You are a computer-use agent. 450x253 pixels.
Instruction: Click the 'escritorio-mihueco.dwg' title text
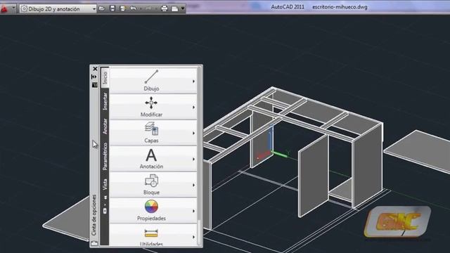[x=340, y=7]
